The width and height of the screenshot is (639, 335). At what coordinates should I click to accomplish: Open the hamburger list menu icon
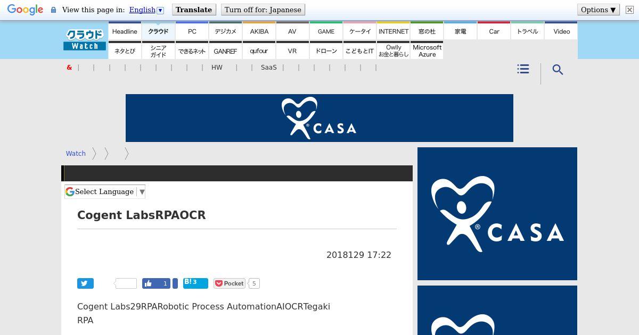(x=523, y=69)
